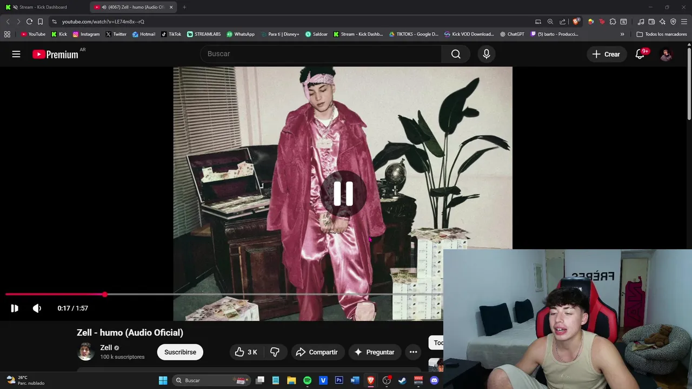Navigate back in browser history
The width and height of the screenshot is (692, 389).
point(8,22)
